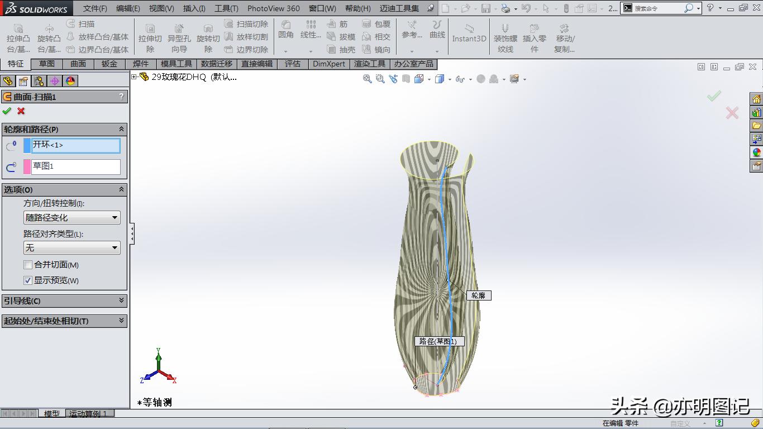Confirm the sweep with the green checkmark
The image size is (763, 429).
point(7,111)
